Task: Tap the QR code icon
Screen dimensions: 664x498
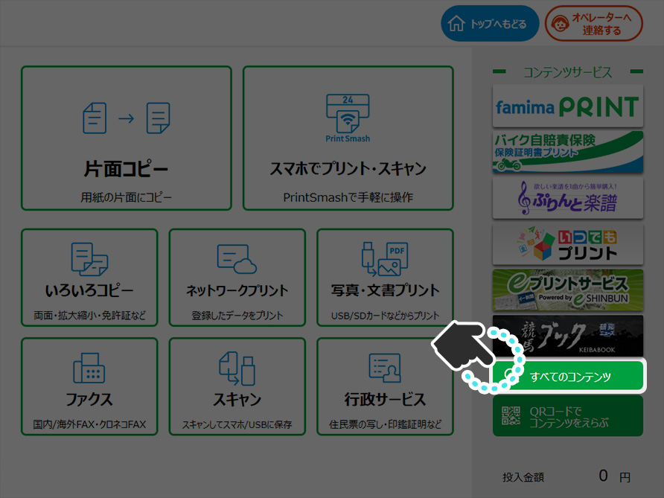Action: [511, 416]
